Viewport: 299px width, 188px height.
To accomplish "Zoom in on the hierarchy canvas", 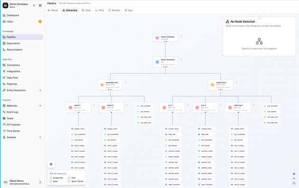I will 294,174.
